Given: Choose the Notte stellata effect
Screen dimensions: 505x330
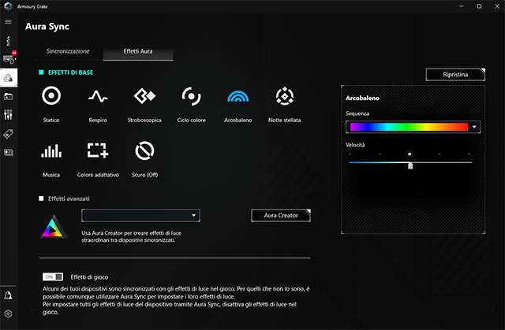Looking at the screenshot, I should pos(285,96).
